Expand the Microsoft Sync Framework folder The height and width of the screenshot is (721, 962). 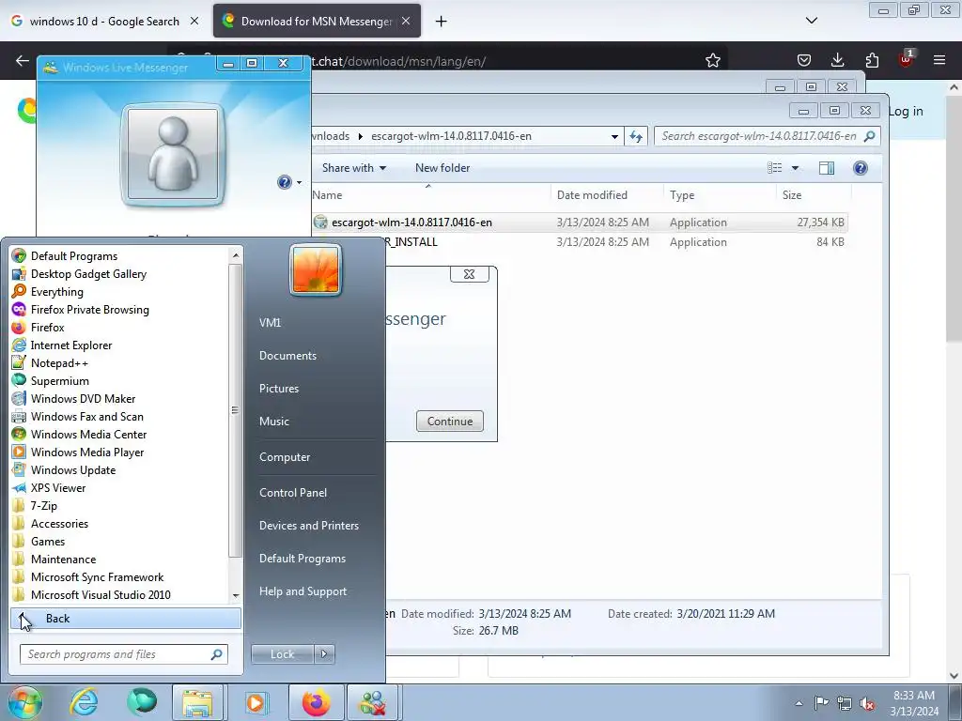(97, 577)
